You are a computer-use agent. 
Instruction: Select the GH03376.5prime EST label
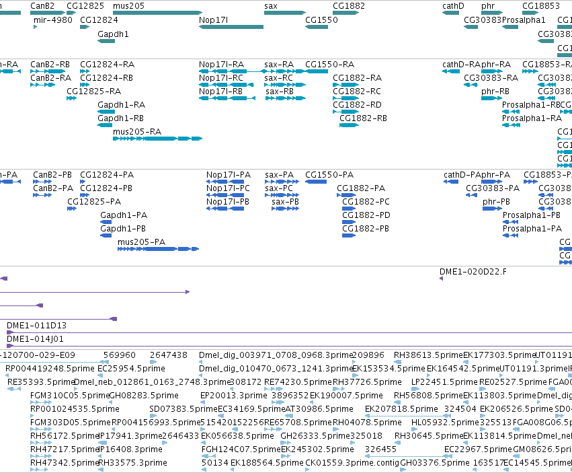click(x=435, y=463)
